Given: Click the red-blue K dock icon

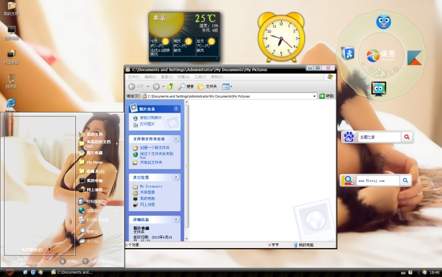Looking at the screenshot, I should [x=414, y=58].
